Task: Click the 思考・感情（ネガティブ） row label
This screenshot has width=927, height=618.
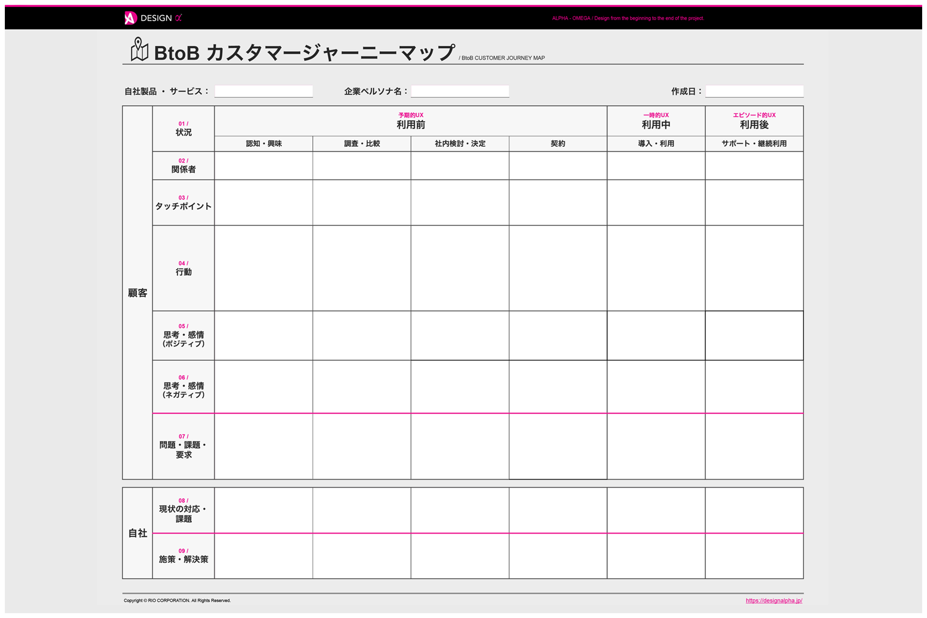Action: tap(183, 387)
